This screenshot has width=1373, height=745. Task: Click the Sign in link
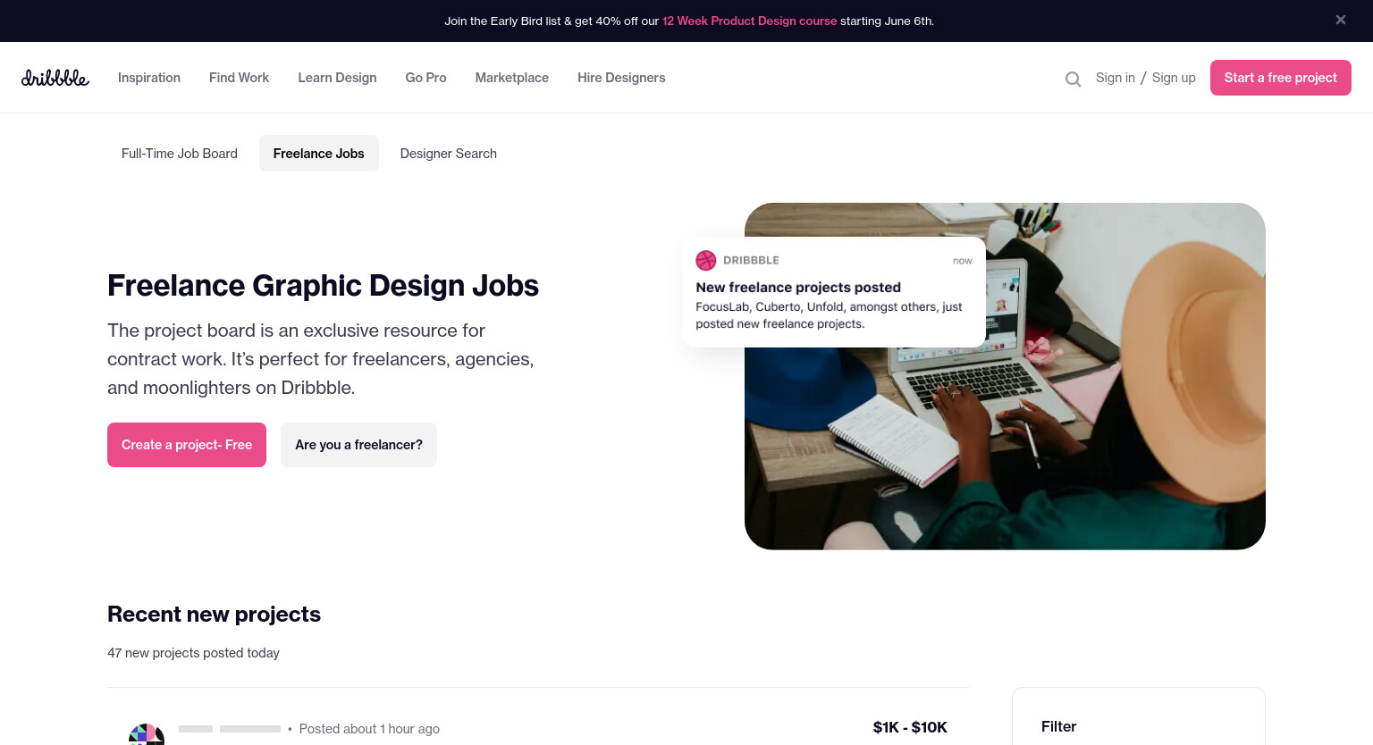pyautogui.click(x=1116, y=78)
